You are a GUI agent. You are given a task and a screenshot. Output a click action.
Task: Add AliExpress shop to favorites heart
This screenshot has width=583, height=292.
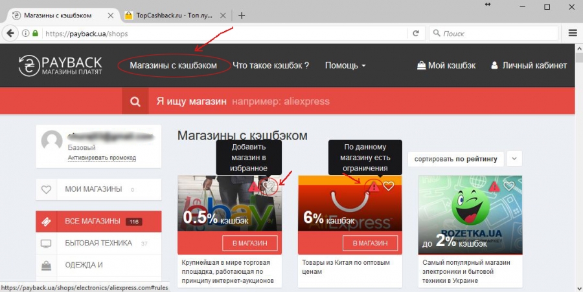tap(388, 186)
